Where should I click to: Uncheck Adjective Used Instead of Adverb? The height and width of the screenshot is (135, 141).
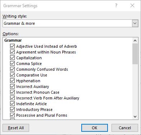coord(13,46)
